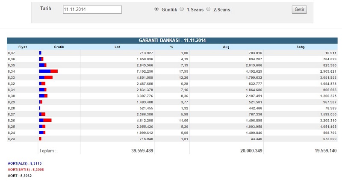Click Satış value 3.205.310
The width and height of the screenshot is (342, 183).
pos(328,121)
